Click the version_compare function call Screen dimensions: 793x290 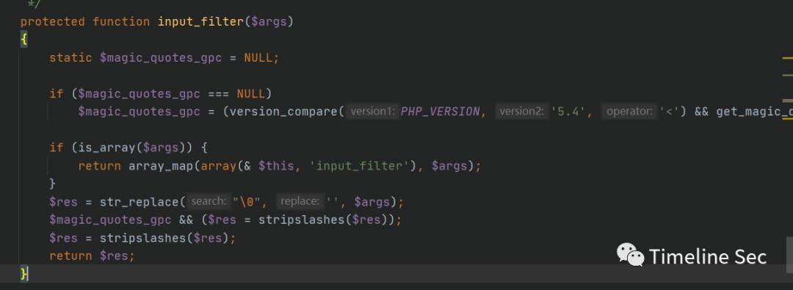tap(283, 112)
